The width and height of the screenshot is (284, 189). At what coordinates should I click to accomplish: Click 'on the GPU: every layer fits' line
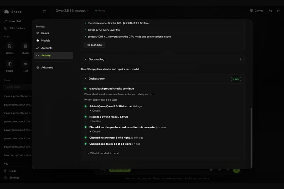pyautogui.click(x=104, y=30)
